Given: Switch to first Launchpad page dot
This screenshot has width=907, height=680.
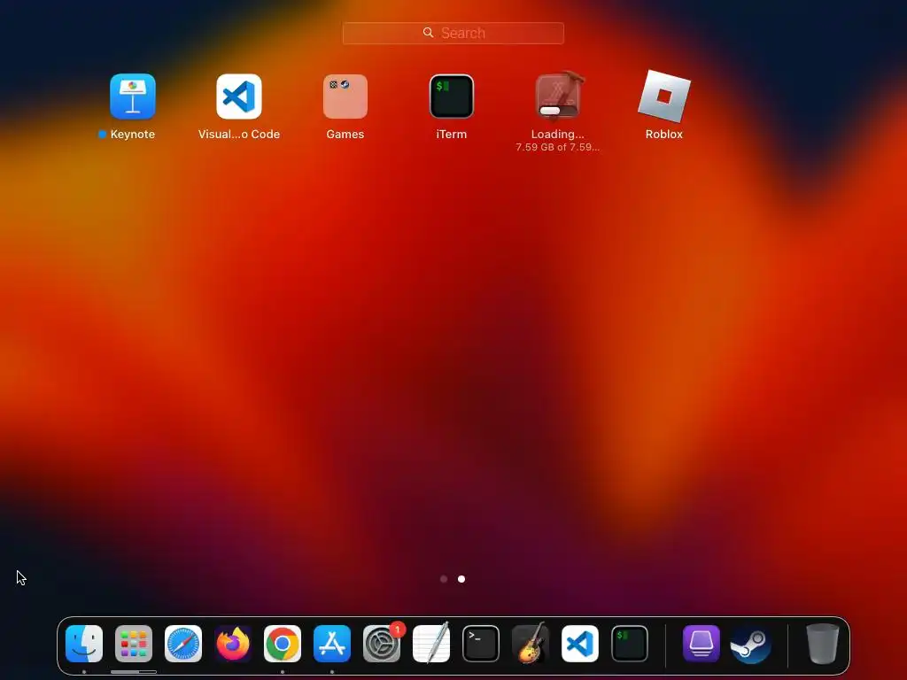Looking at the screenshot, I should tap(444, 579).
